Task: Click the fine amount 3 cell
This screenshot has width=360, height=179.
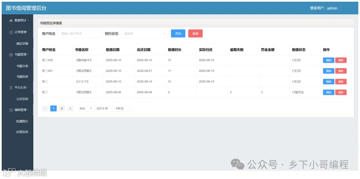Action: (x=262, y=92)
